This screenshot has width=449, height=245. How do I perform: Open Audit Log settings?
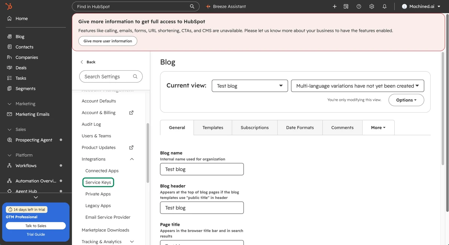point(91,124)
